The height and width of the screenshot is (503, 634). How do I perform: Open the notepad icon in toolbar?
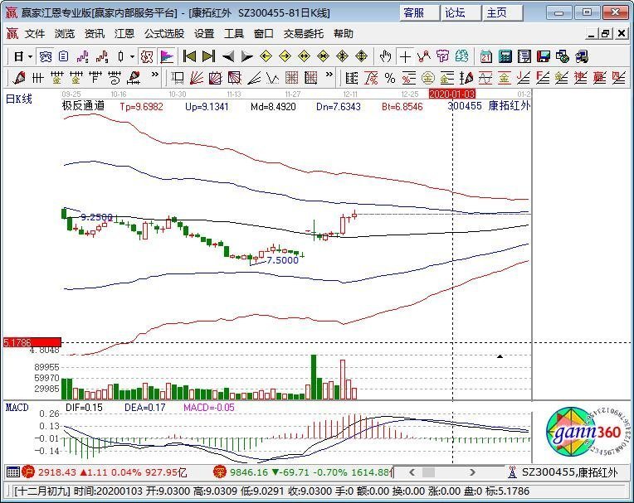(x=524, y=56)
